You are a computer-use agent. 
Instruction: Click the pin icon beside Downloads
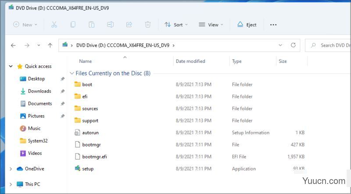coord(63,91)
